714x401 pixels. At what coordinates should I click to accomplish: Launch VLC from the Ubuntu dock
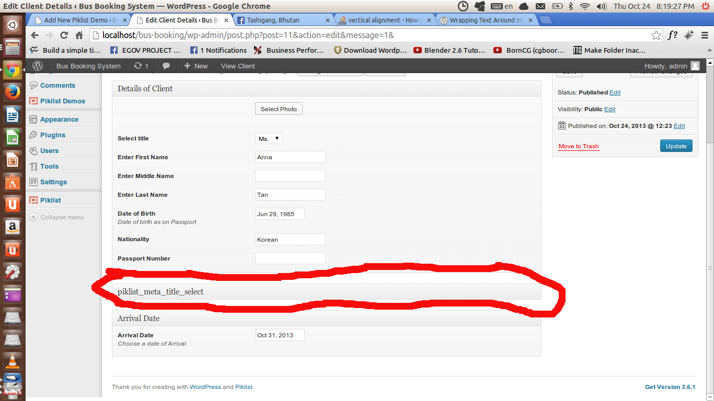pos(13,361)
